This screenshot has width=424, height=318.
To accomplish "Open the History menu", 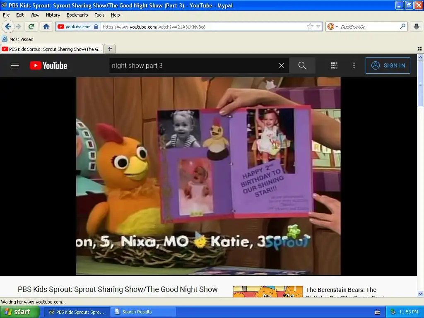I will 53,15.
